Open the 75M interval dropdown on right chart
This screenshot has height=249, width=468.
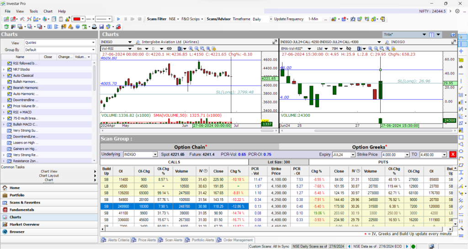341,49
